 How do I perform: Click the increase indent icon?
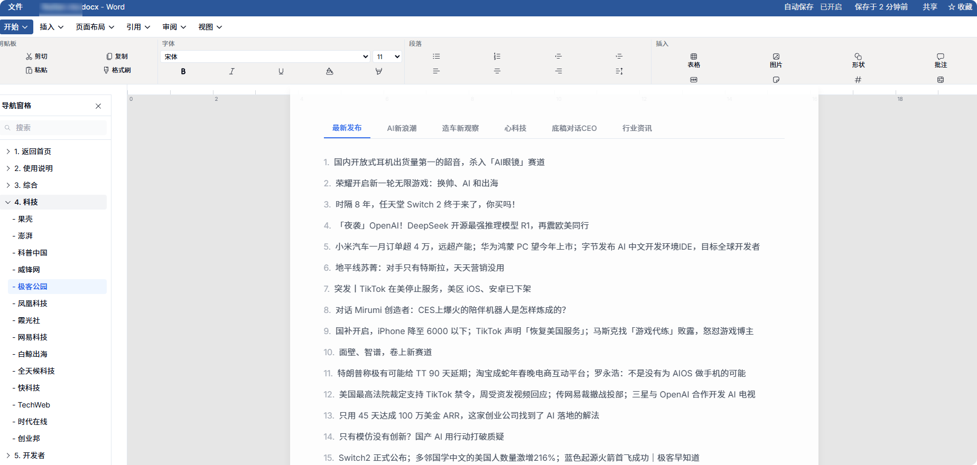pos(619,56)
